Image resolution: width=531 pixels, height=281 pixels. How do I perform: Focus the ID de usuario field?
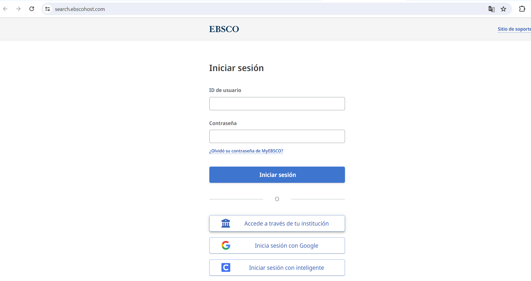point(277,103)
